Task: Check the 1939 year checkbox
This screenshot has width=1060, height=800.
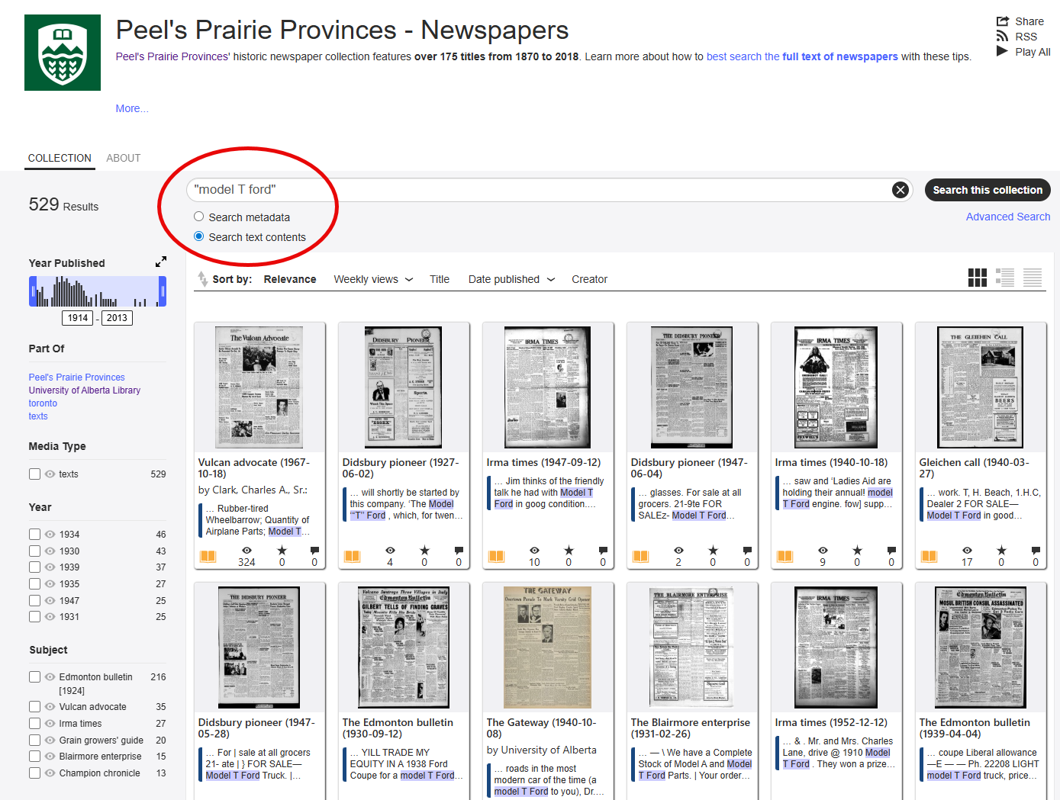Action: pyautogui.click(x=34, y=567)
